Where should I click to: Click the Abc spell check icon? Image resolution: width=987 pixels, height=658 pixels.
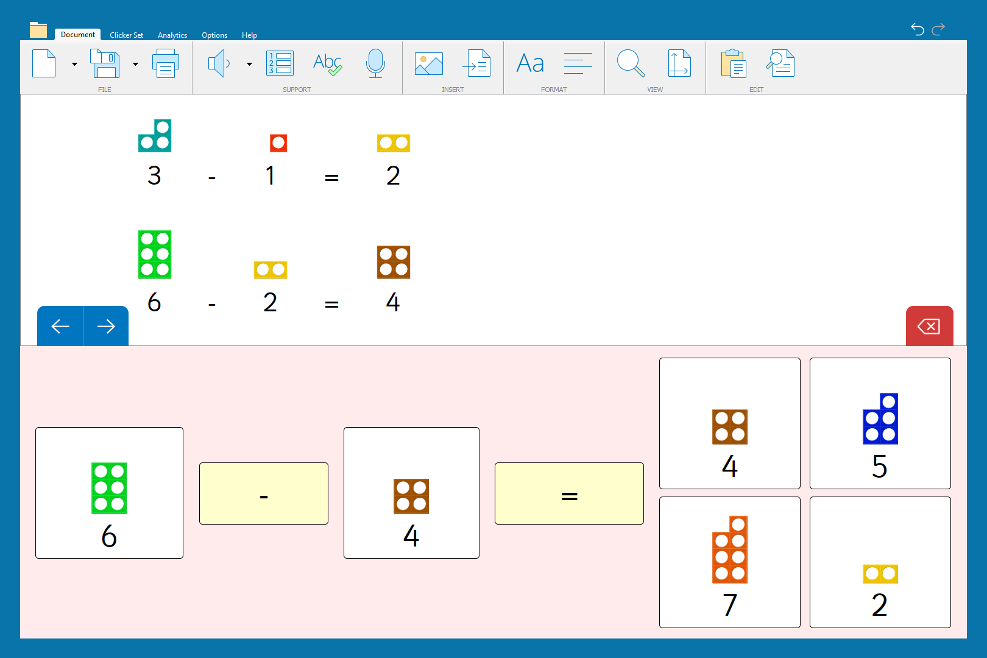[327, 63]
